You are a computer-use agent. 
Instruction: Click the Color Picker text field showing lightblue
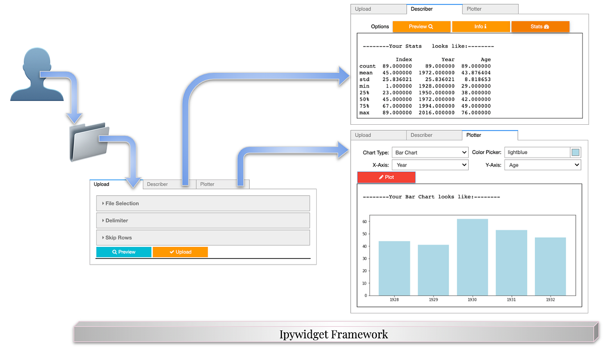(537, 152)
